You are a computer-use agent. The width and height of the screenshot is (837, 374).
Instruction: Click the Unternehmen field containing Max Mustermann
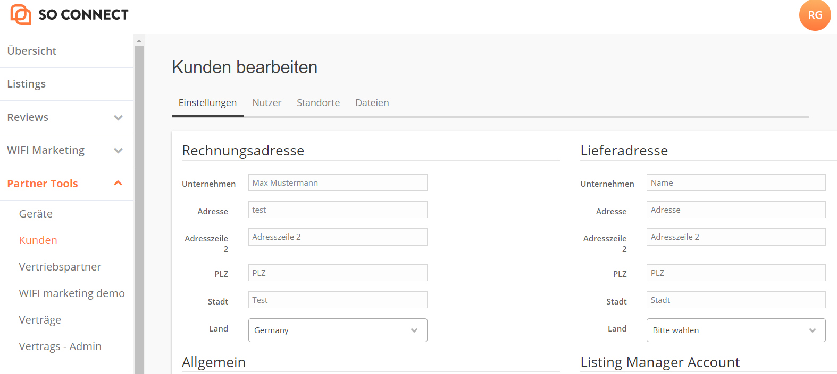tap(338, 182)
